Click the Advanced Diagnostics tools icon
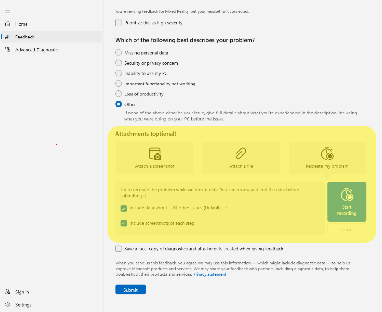The image size is (382, 312). tap(8, 49)
